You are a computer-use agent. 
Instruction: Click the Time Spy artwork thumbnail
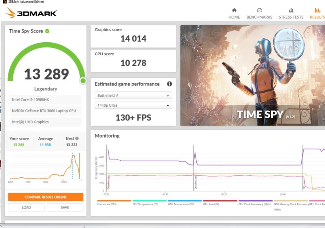point(253,75)
